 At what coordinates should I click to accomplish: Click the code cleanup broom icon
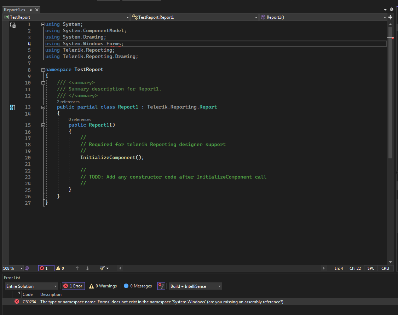coord(103,268)
